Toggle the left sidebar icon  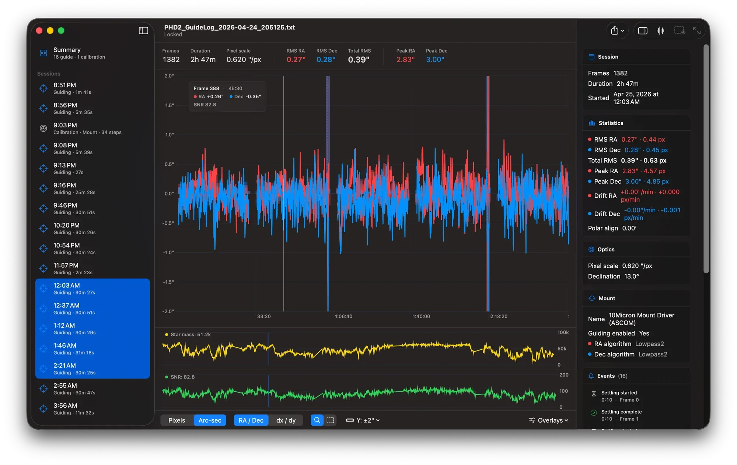(x=143, y=31)
